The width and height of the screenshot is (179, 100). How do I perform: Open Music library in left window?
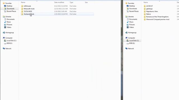click(9, 22)
